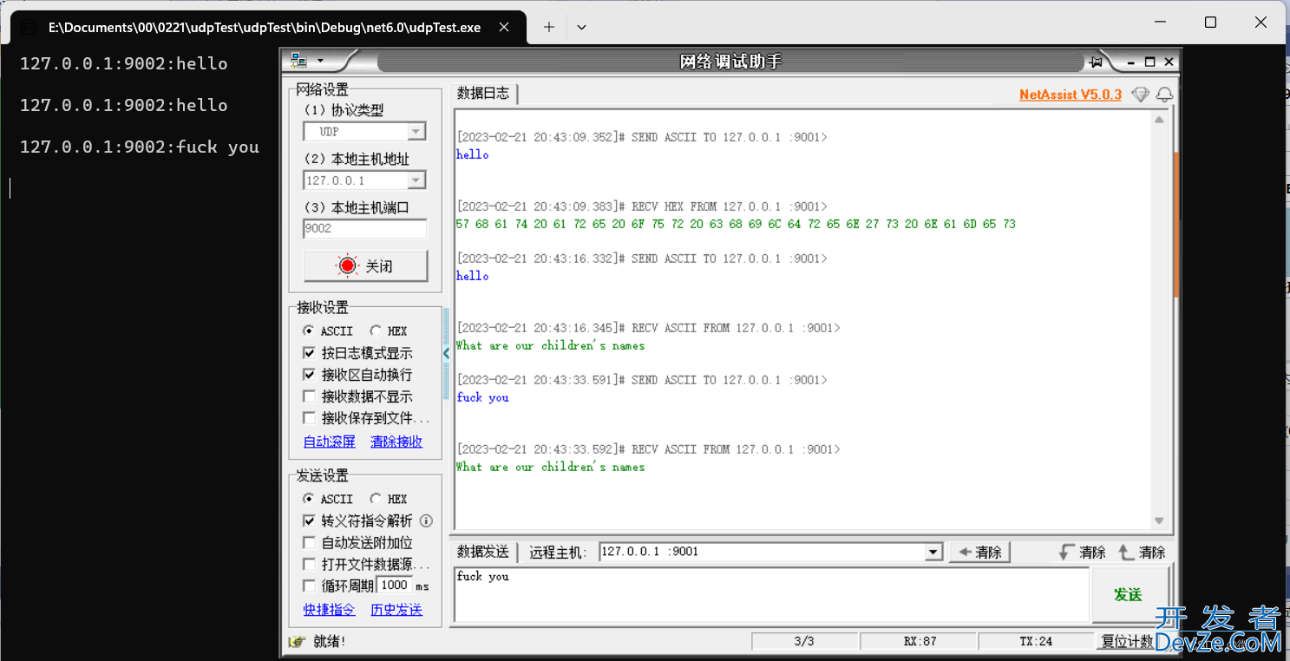
Task: Click the received line under timestamp 20:43:33.592
Action: pos(551,467)
